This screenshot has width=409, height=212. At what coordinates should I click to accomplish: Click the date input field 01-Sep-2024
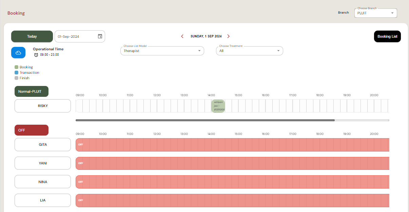click(x=76, y=36)
